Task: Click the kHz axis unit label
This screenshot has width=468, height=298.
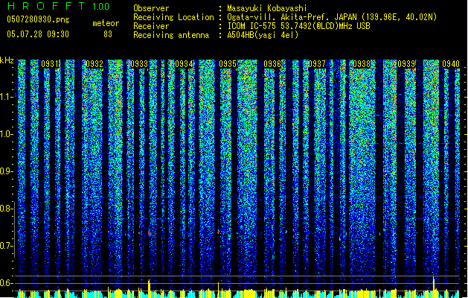Action: (7, 60)
